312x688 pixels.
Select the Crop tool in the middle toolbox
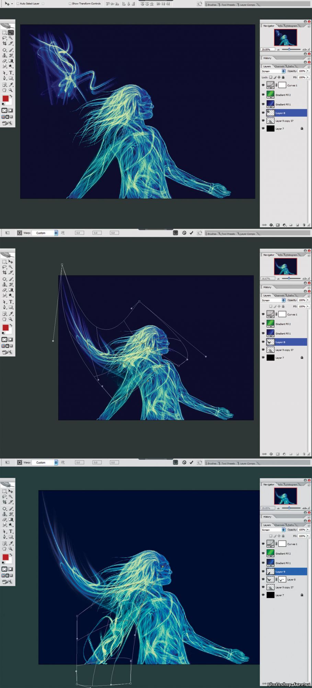(4, 272)
